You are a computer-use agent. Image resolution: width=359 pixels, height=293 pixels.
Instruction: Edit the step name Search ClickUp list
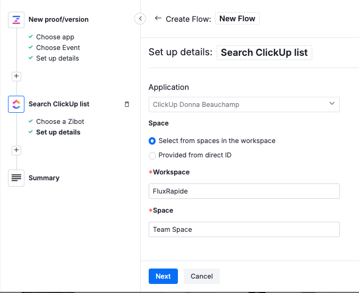[x=264, y=53]
